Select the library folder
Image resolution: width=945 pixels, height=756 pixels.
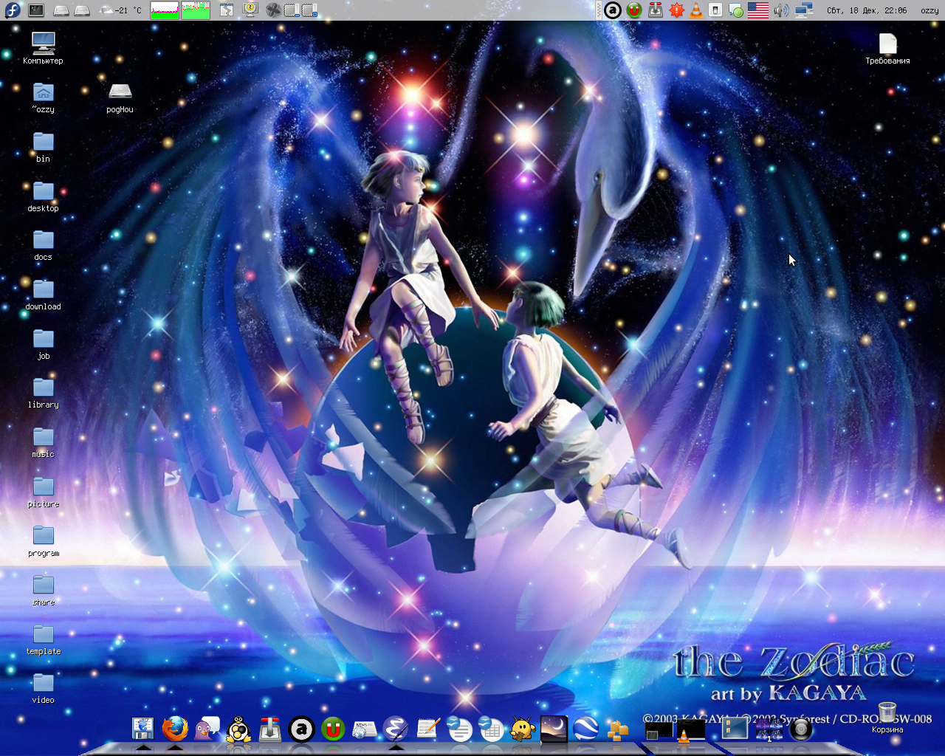(43, 394)
